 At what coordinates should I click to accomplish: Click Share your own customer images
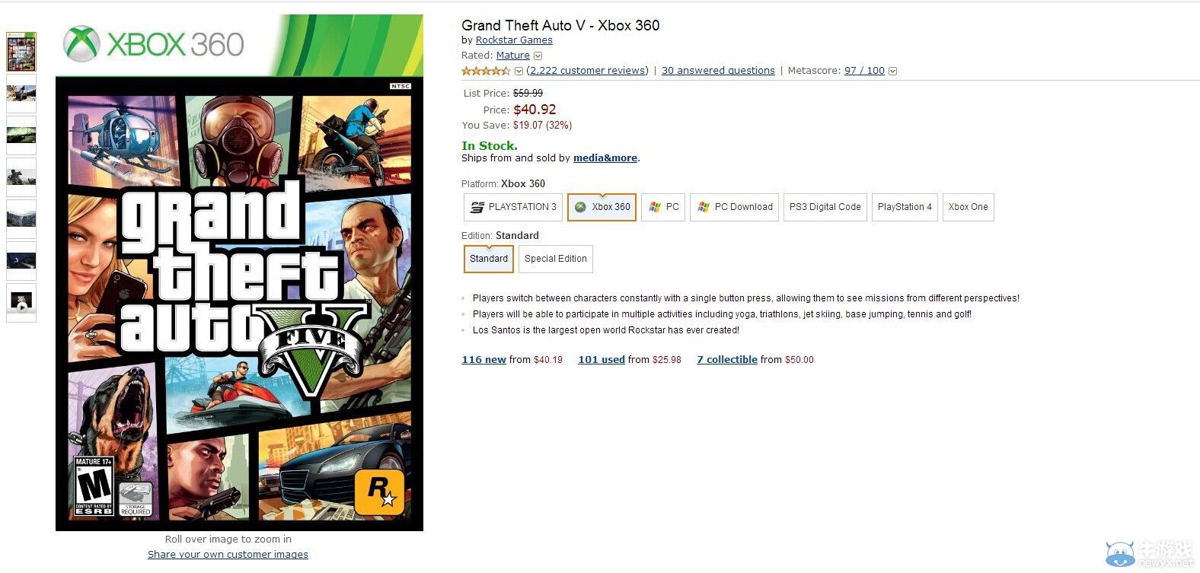pyautogui.click(x=228, y=555)
